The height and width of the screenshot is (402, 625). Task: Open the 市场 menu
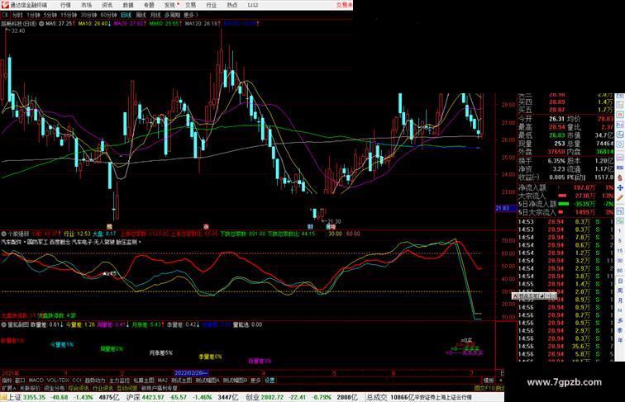coord(86,5)
